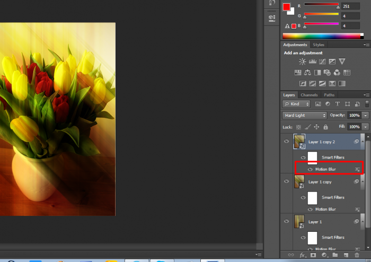Create a new layer group folder
Viewport: 371px width, 262px height.
(335, 255)
